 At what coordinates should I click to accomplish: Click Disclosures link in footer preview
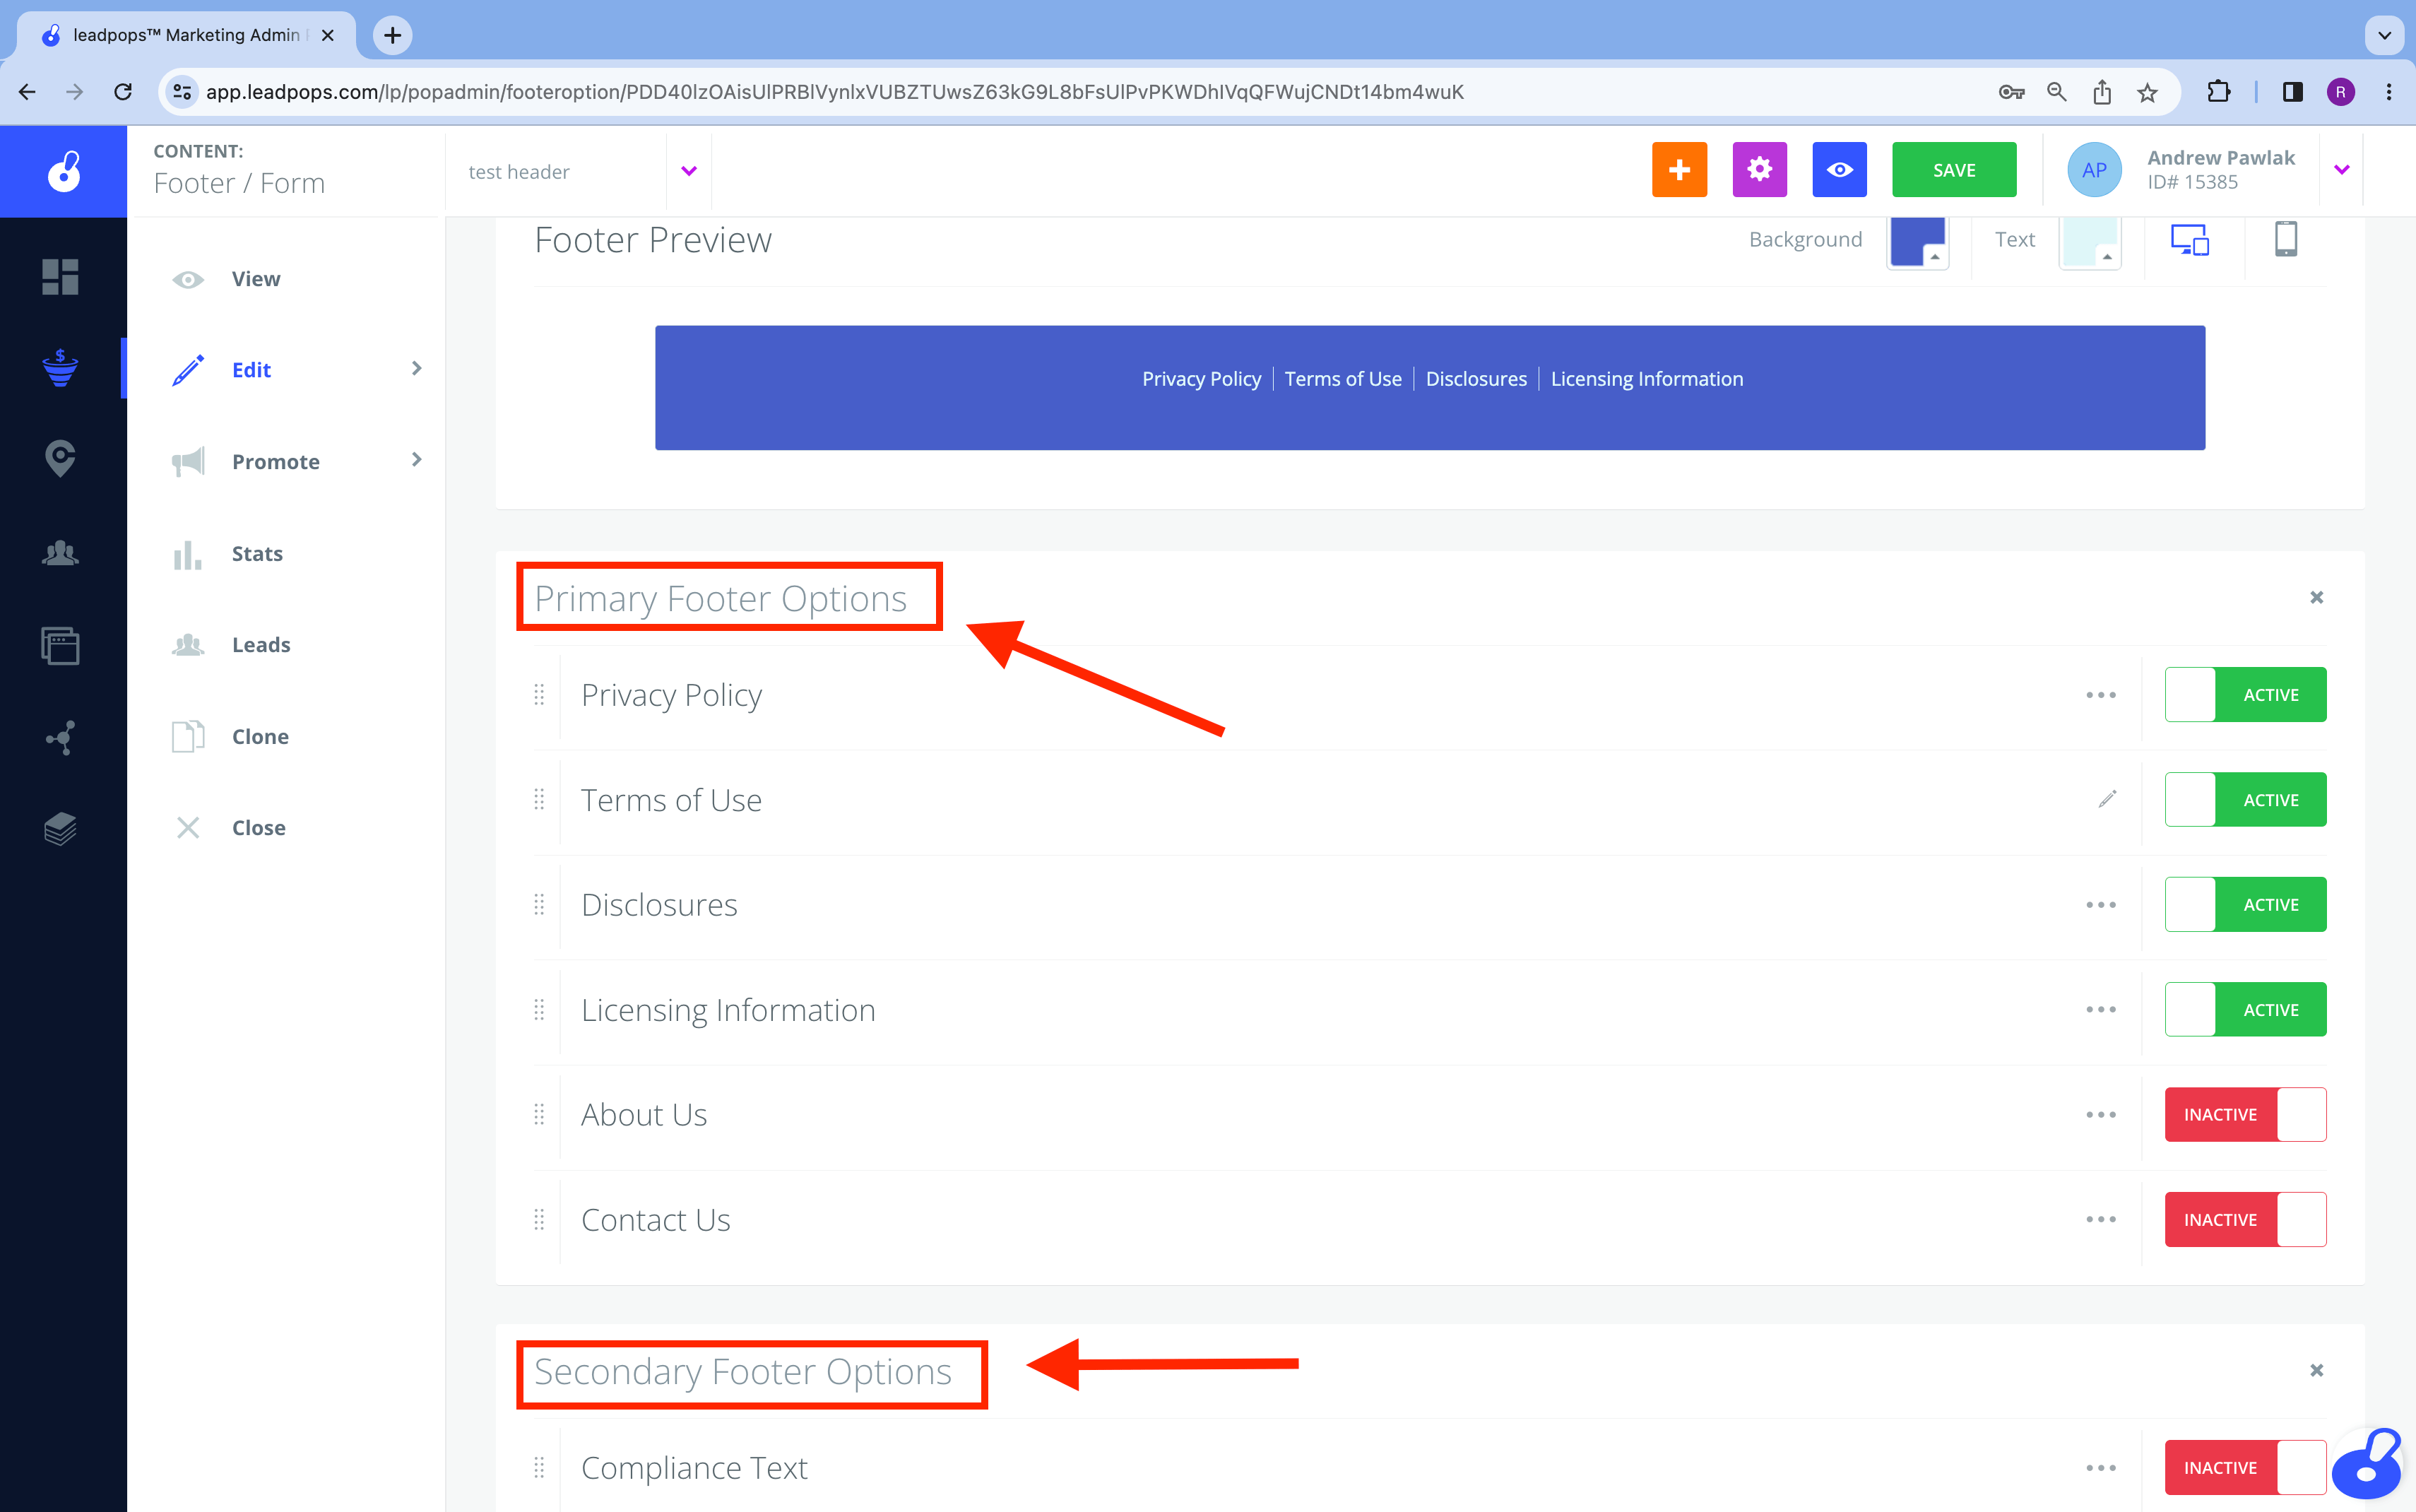tap(1476, 379)
